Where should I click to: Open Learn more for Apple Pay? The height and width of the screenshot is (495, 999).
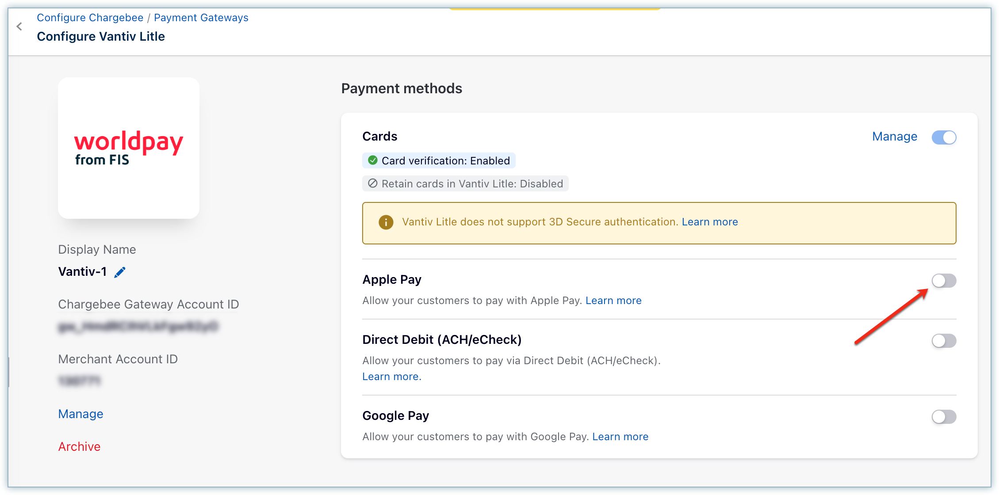point(613,301)
